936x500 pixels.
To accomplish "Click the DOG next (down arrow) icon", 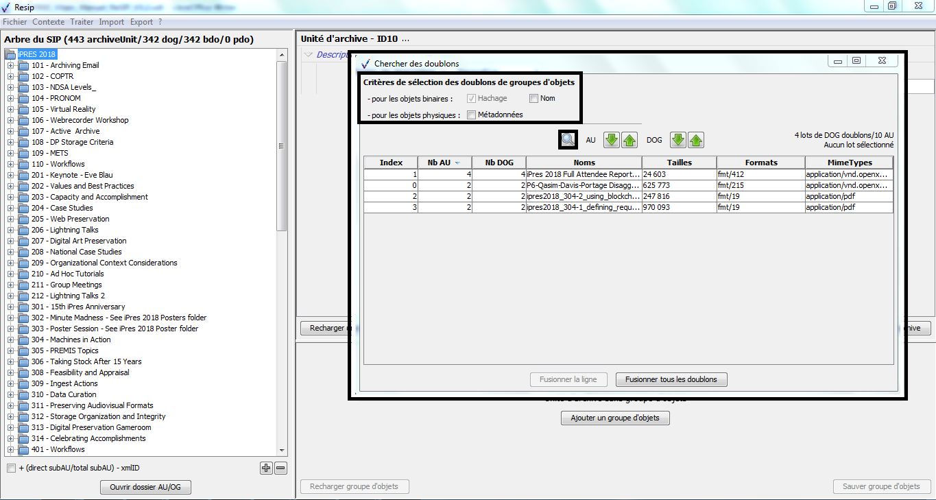I will 678,140.
